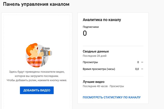This screenshot has width=164, height=109.
Task: Click the watch time value 0,0
Action: (137, 69)
